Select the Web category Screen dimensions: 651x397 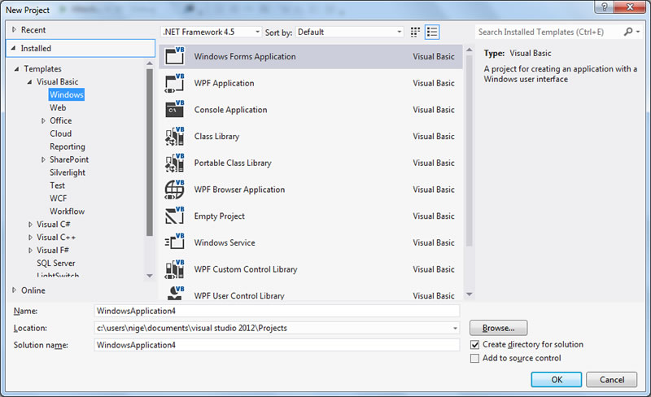(58, 107)
